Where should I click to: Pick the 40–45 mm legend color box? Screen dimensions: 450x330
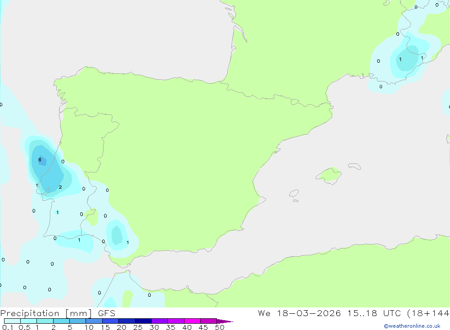click(192, 321)
